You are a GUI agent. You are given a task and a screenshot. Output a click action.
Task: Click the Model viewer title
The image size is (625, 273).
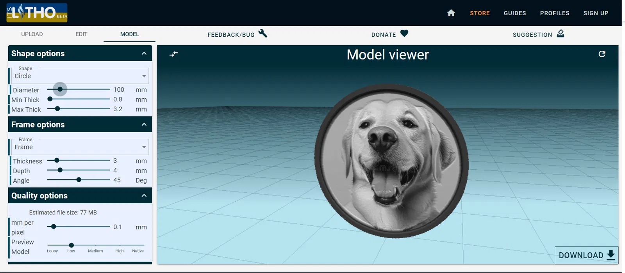tap(387, 55)
